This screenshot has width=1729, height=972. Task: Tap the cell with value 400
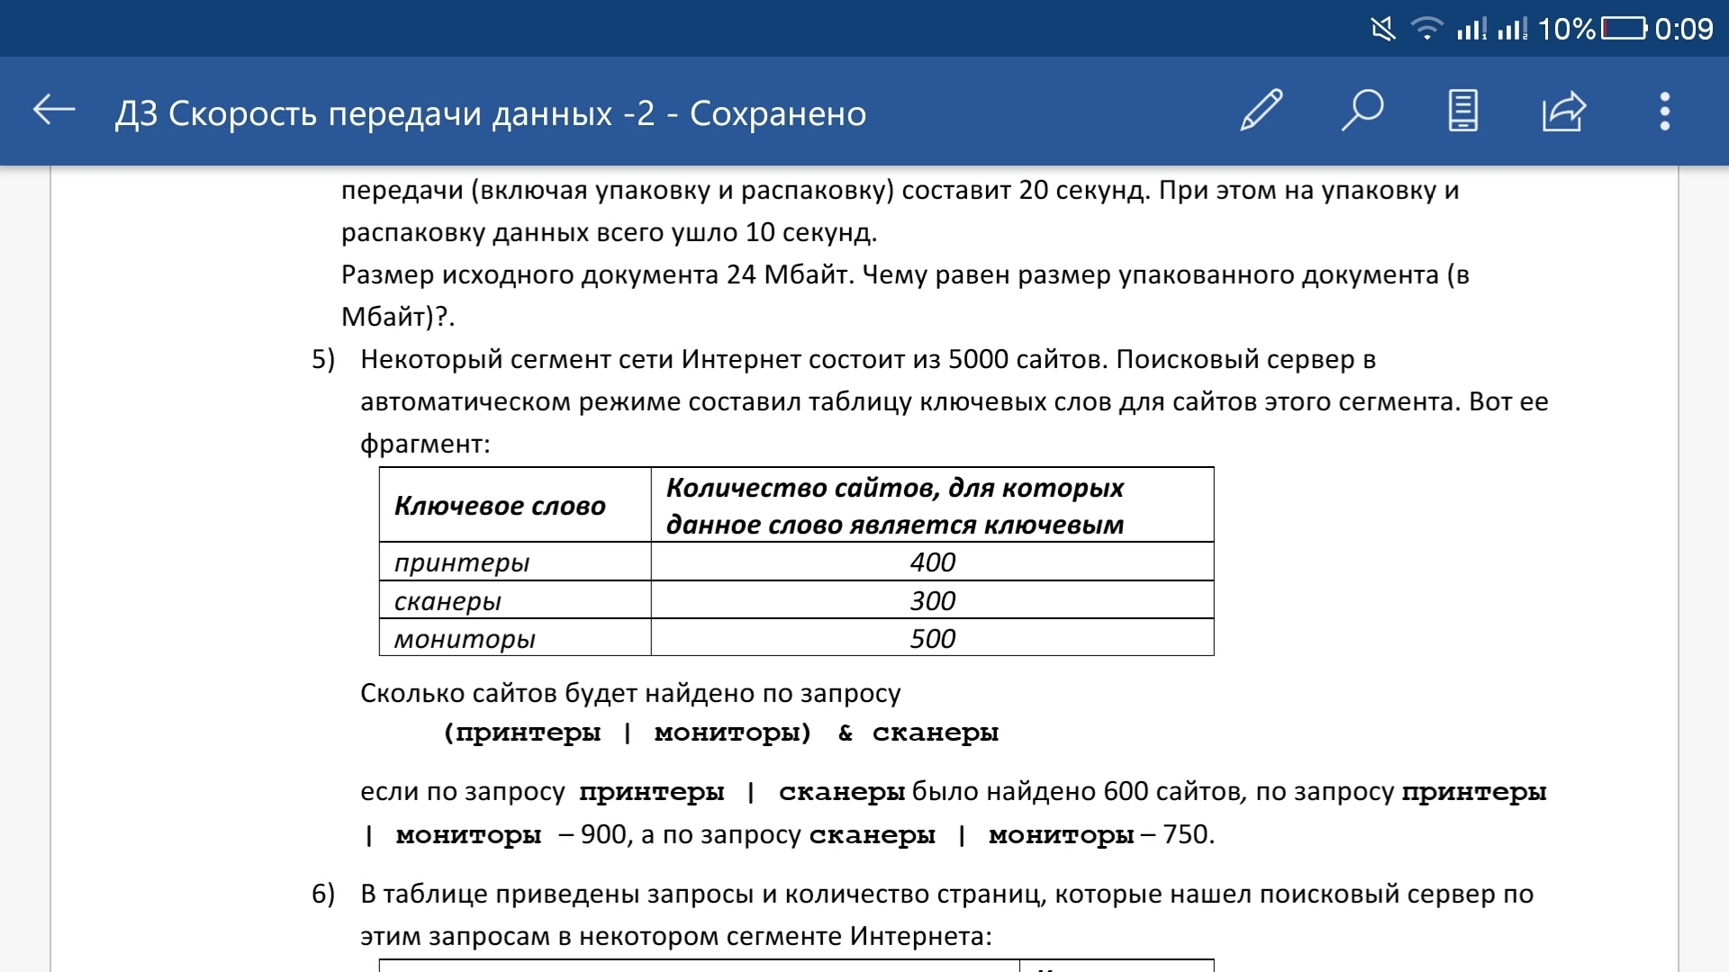click(932, 562)
